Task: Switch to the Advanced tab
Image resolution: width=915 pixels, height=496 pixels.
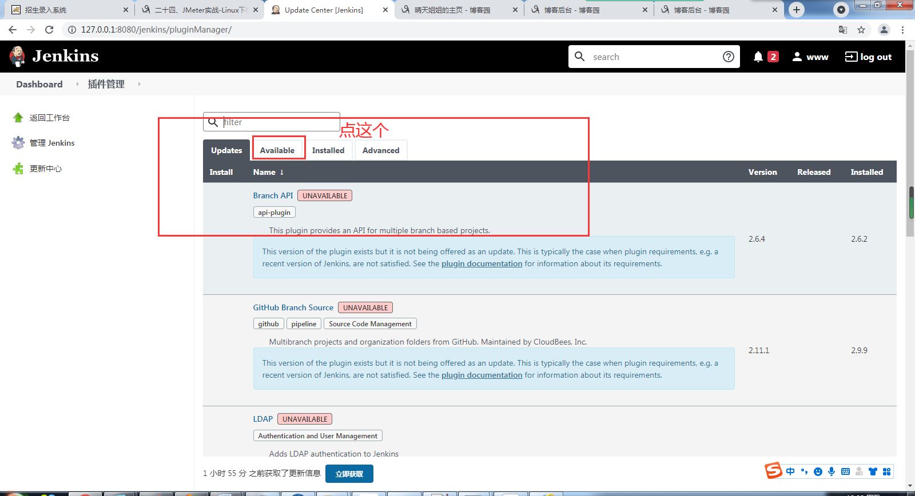Action: point(381,150)
